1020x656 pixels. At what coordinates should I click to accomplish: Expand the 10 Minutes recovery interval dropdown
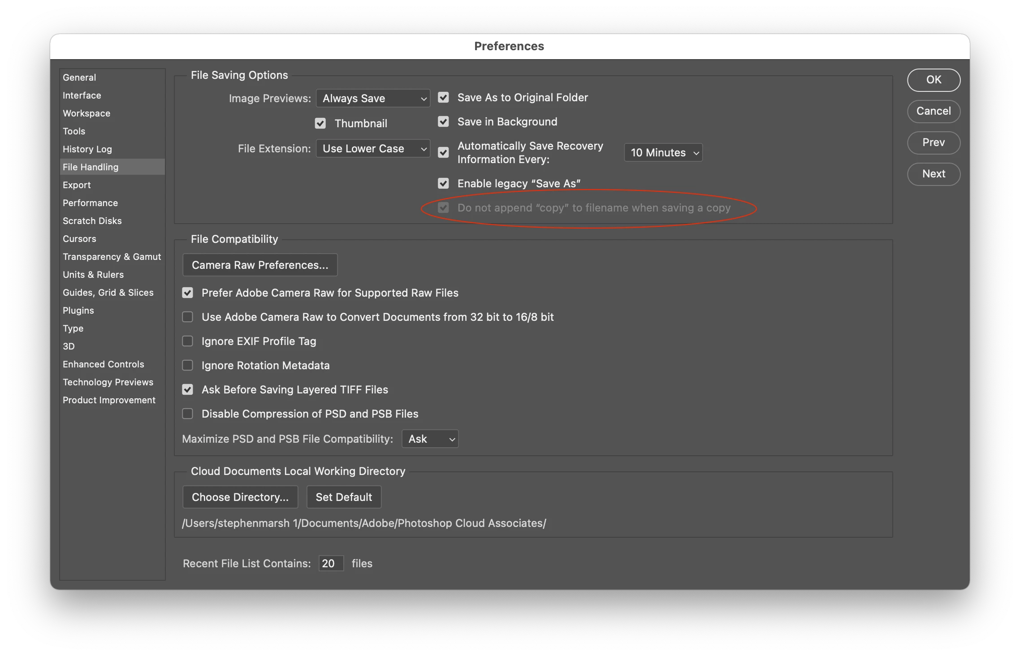coord(663,153)
